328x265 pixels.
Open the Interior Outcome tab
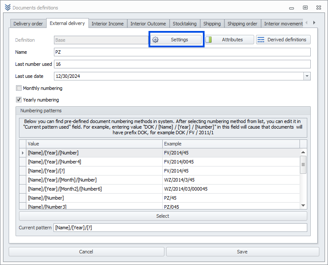pos(148,24)
